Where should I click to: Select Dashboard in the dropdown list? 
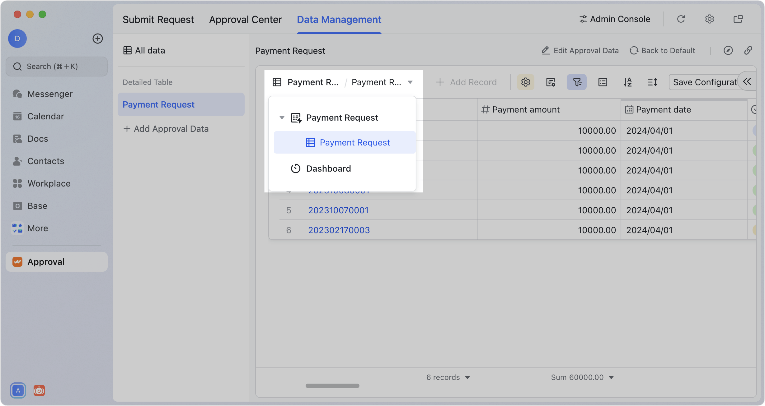[x=345, y=168]
